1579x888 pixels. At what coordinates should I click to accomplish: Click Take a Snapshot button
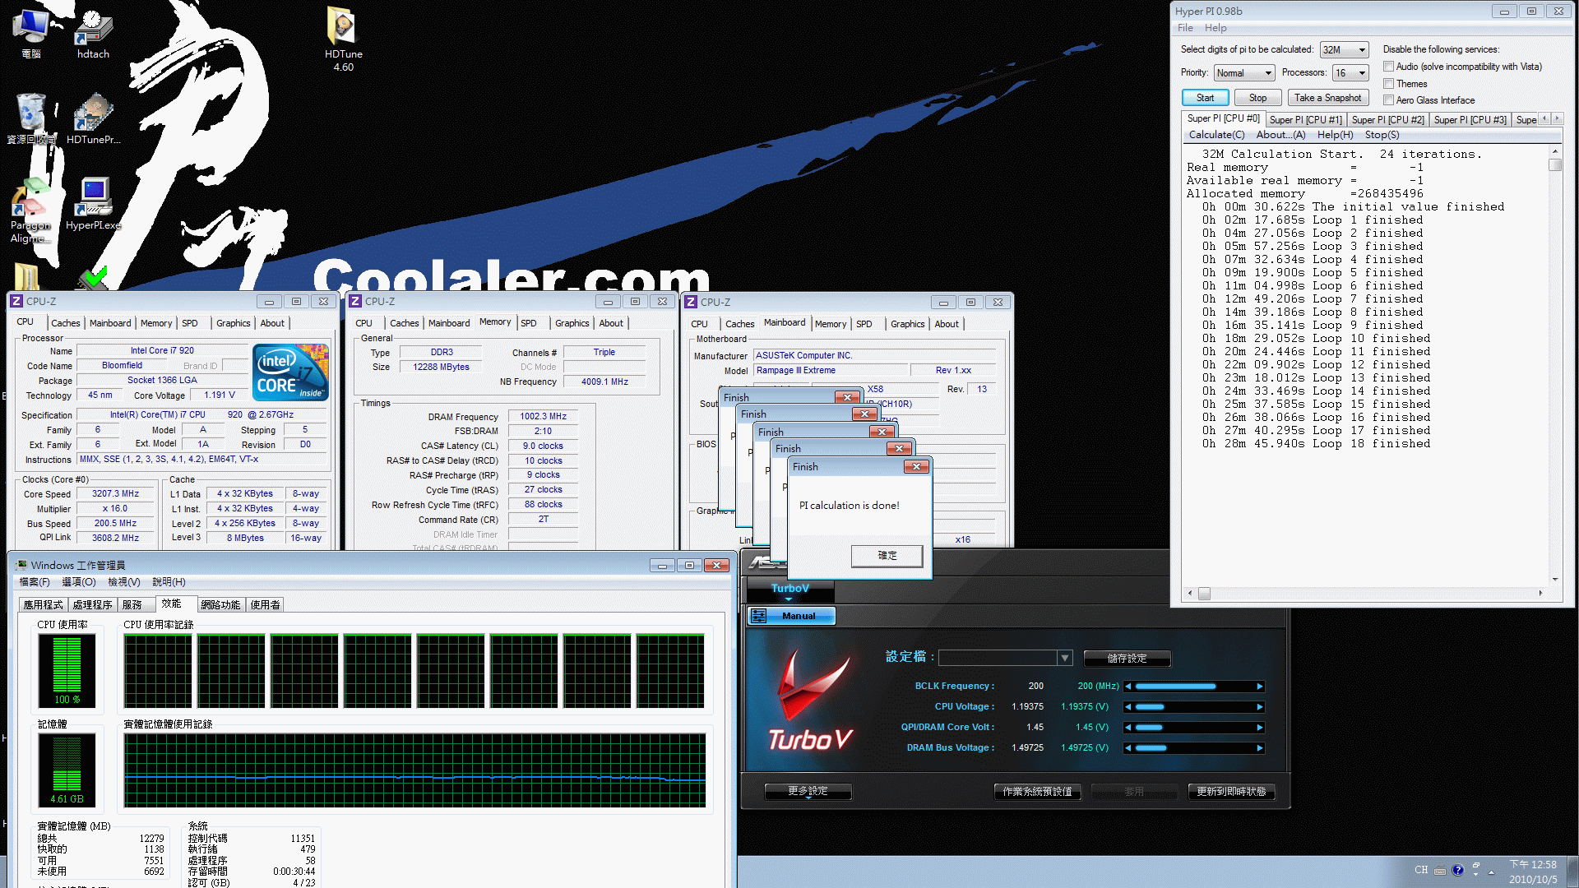click(x=1327, y=98)
